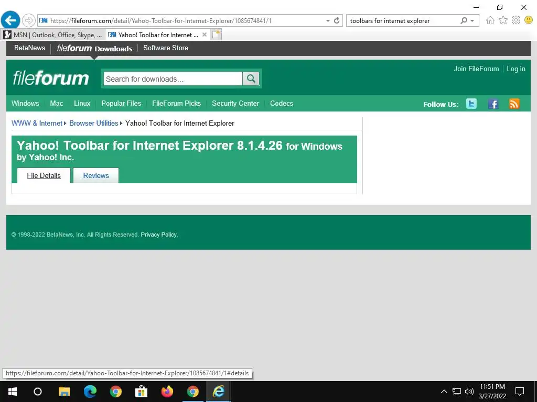The width and height of the screenshot is (537, 402).
Task: Open FileForum Picks in the nav bar
Action: click(176, 103)
